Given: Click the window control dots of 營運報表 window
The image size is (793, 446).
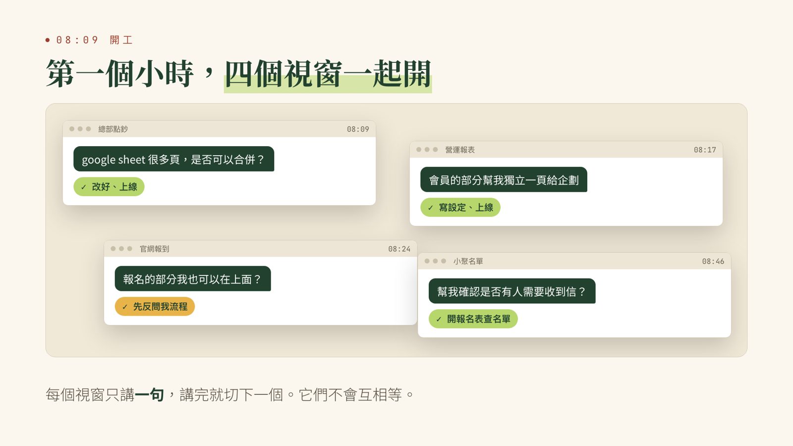Looking at the screenshot, I should 427,150.
